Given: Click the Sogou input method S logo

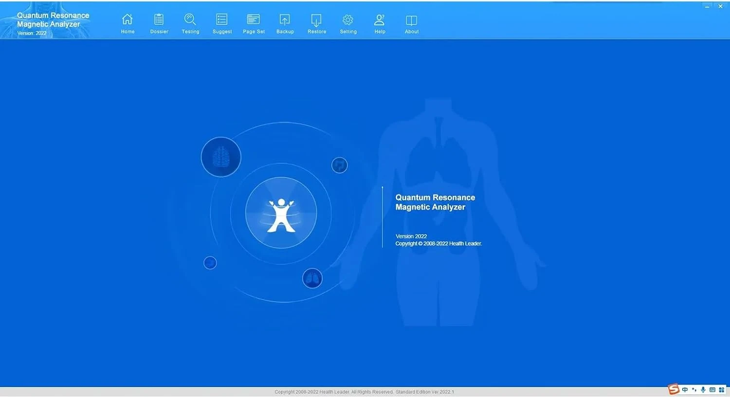Looking at the screenshot, I should [x=674, y=389].
